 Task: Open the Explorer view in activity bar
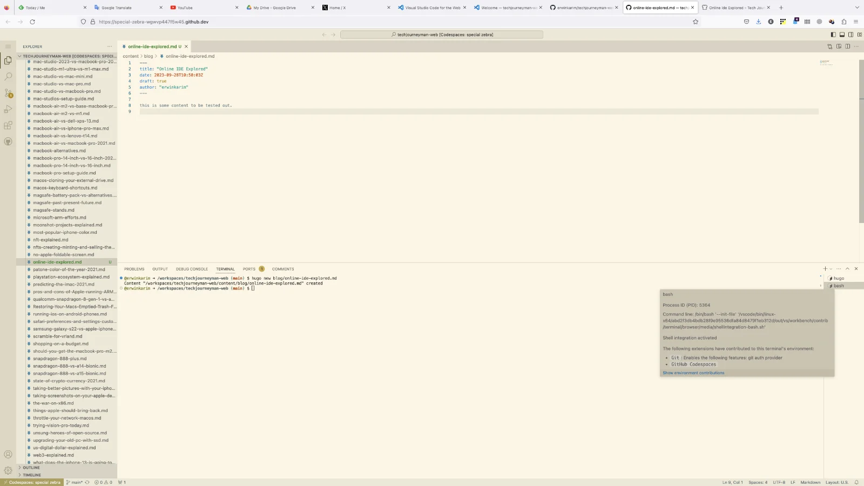pos(8,60)
